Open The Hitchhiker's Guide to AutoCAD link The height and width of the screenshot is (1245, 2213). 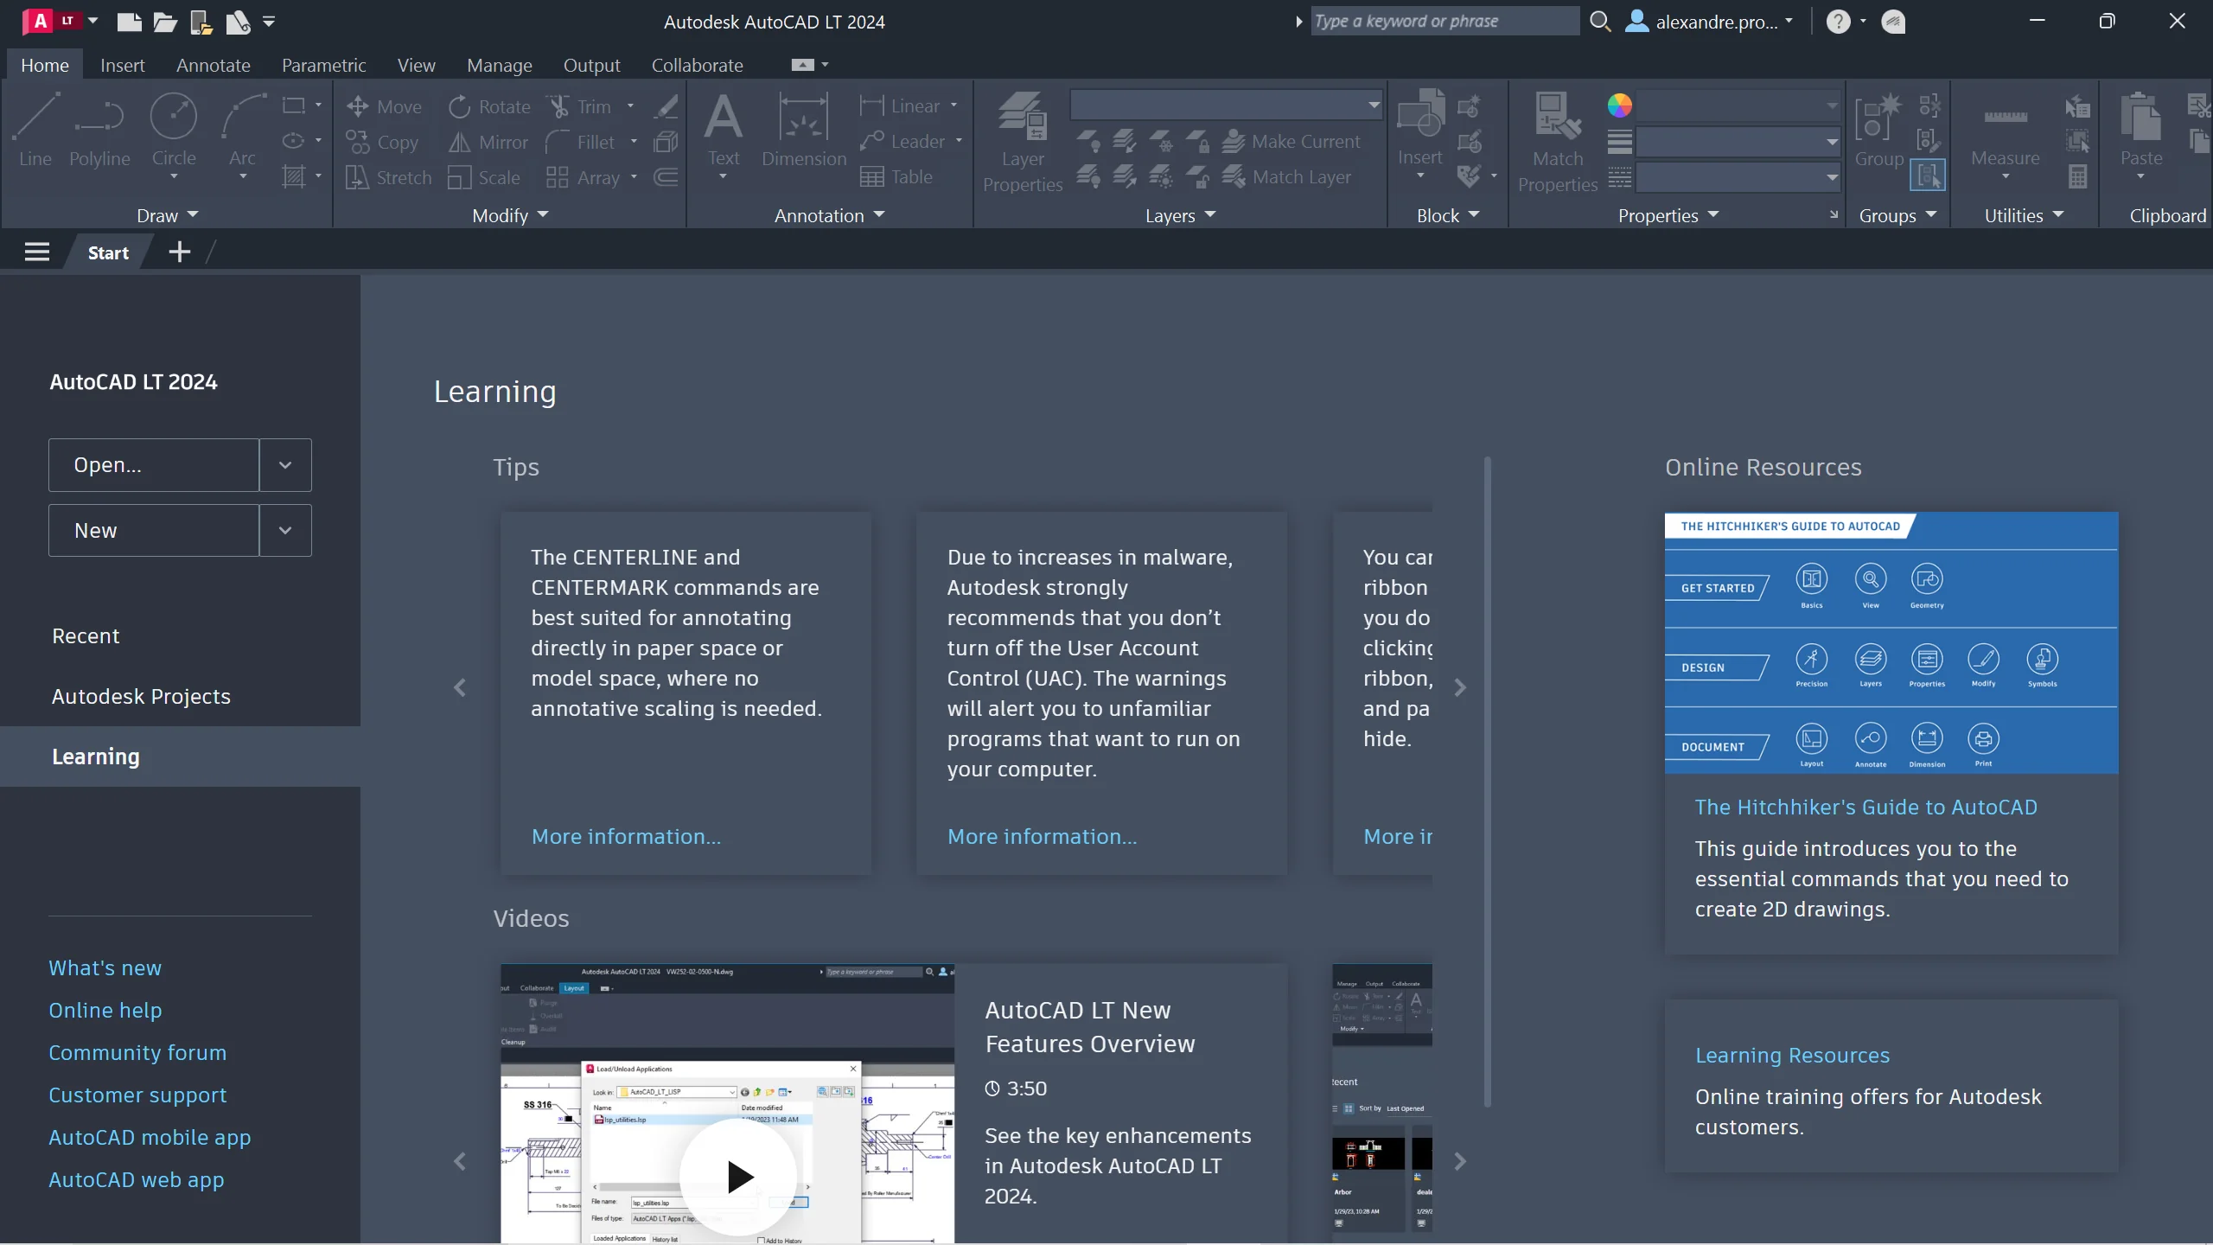click(x=1865, y=808)
